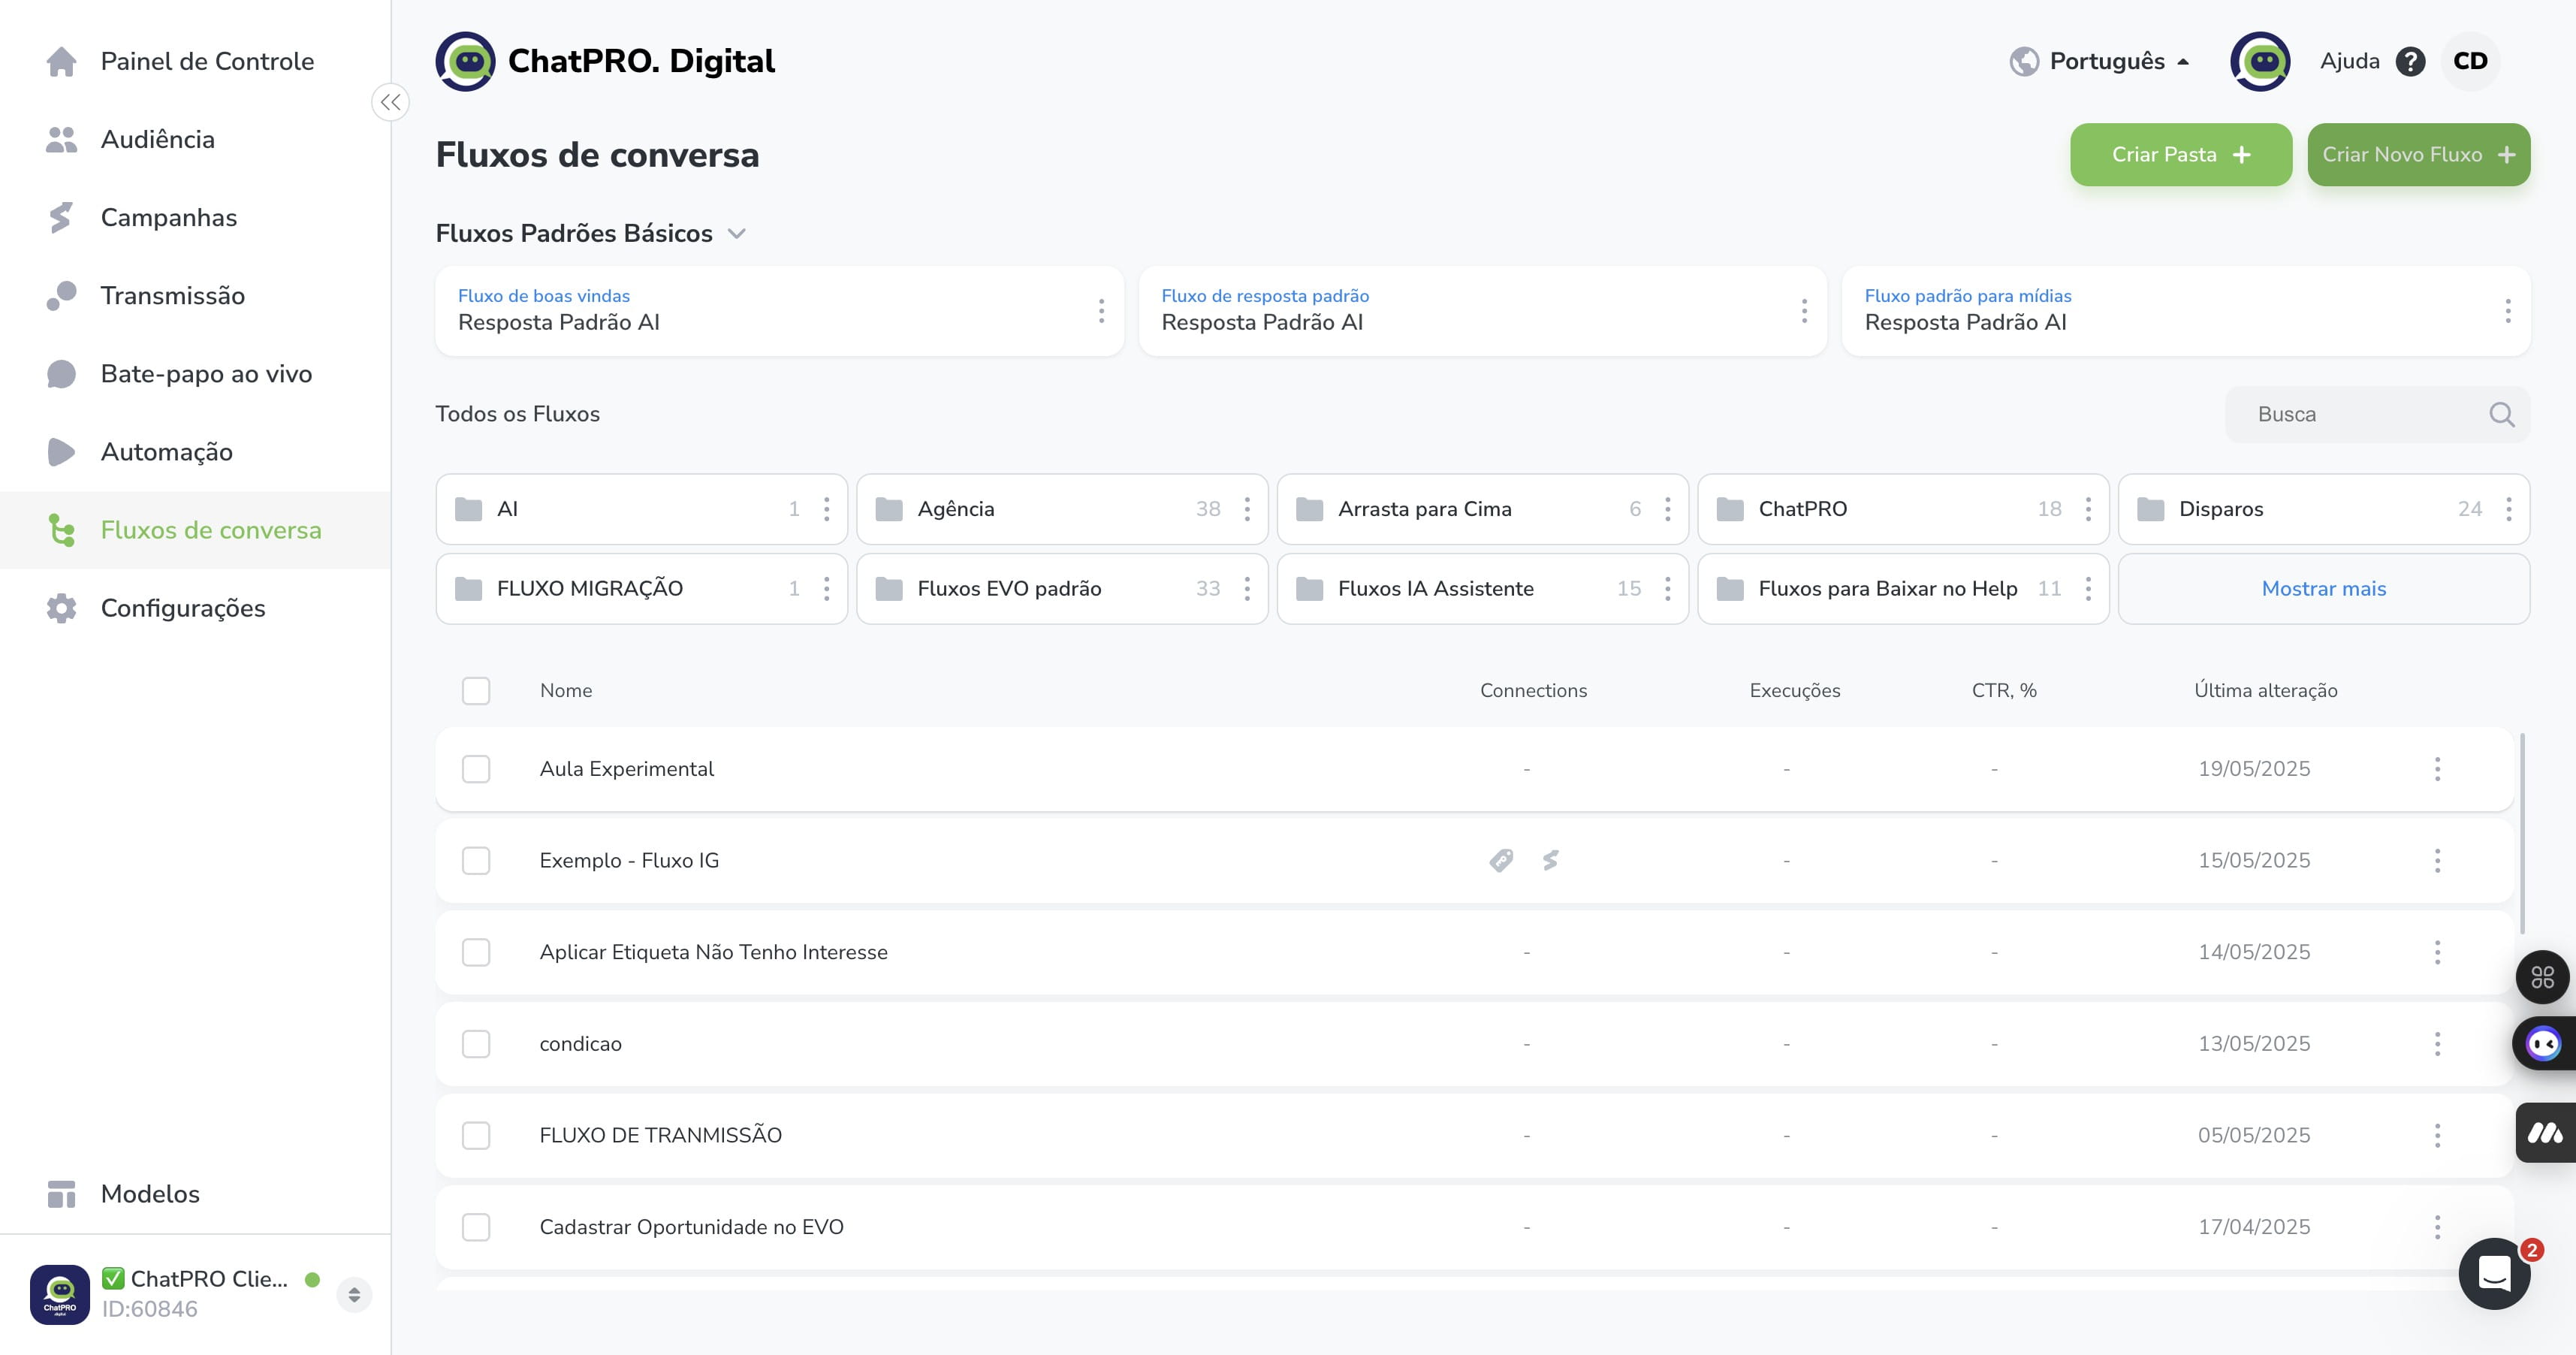Open the condicao flow name
This screenshot has height=1355, width=2576.
click(580, 1044)
